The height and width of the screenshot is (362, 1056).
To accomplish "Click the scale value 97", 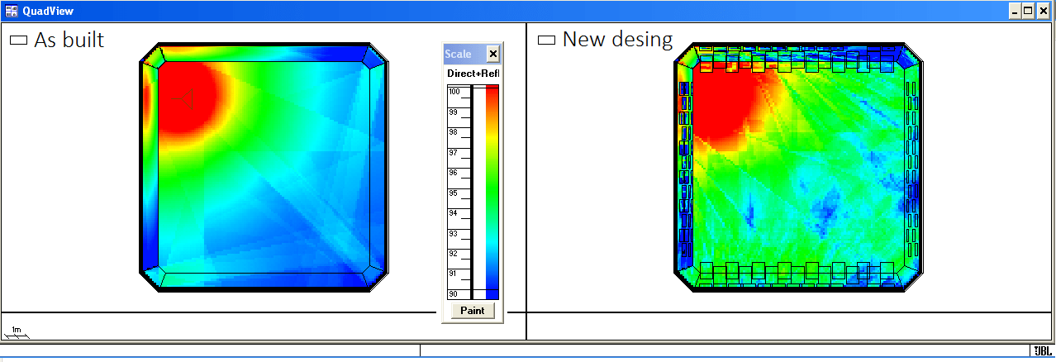I will [453, 152].
